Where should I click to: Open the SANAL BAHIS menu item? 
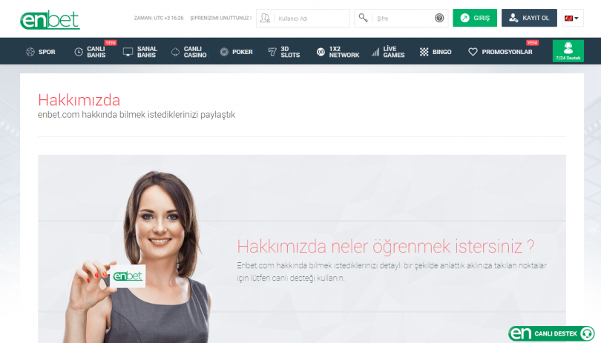click(x=140, y=52)
